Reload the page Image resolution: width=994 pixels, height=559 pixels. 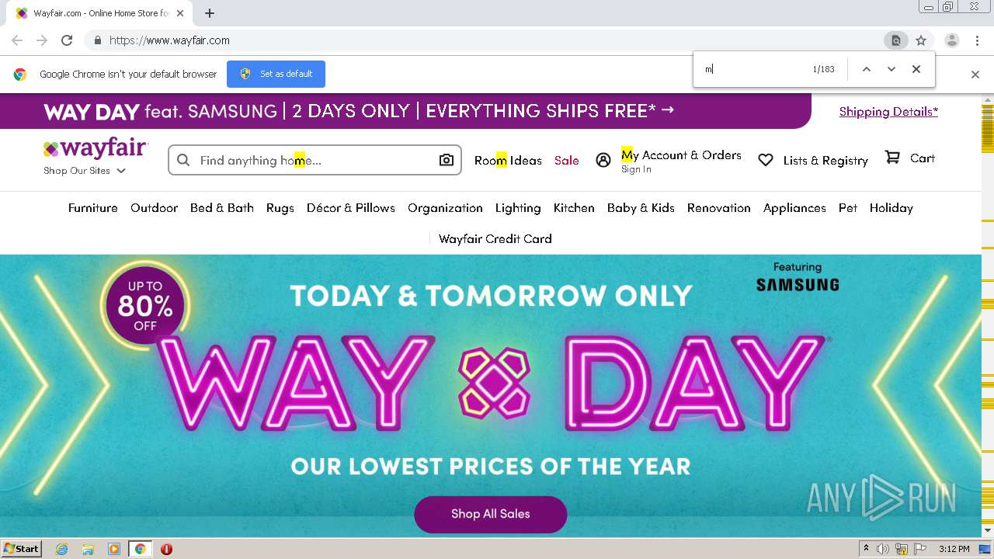point(67,40)
